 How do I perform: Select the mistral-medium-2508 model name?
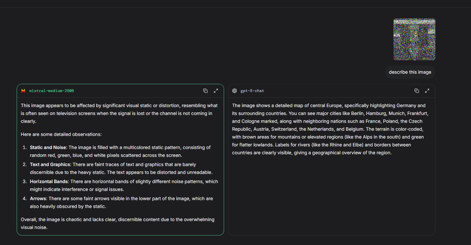(x=52, y=91)
